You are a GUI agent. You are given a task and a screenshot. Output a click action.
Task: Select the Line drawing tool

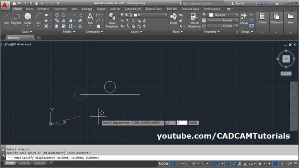[6, 19]
